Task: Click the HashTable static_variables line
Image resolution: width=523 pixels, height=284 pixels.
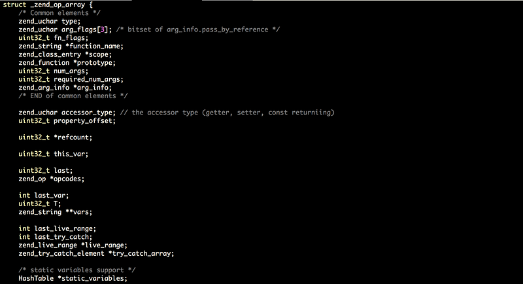Action: (73, 278)
